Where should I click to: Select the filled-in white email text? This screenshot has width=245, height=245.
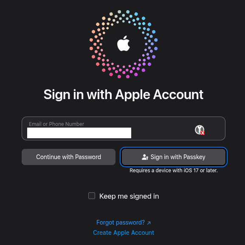point(79,133)
